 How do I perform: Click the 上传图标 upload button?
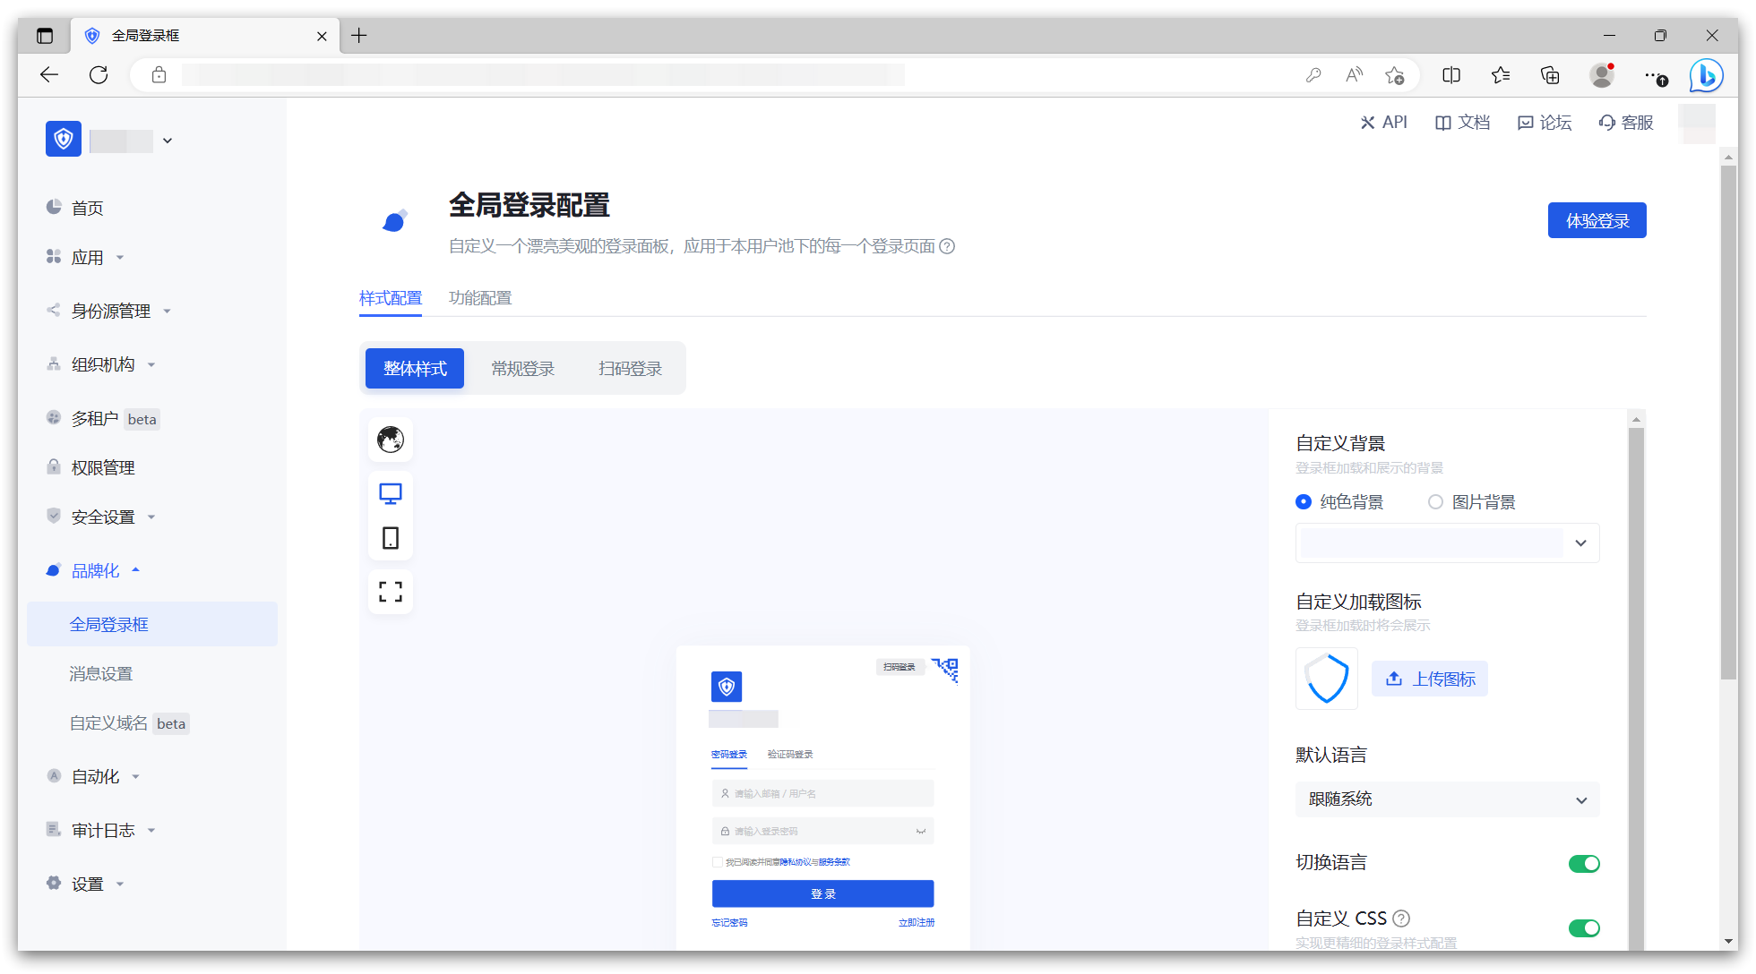point(1430,679)
